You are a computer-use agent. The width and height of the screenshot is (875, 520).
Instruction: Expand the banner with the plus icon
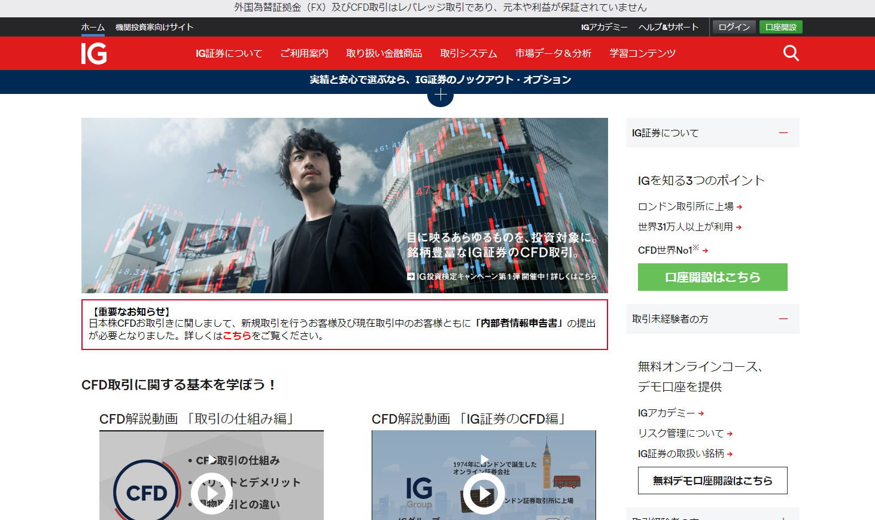point(440,95)
